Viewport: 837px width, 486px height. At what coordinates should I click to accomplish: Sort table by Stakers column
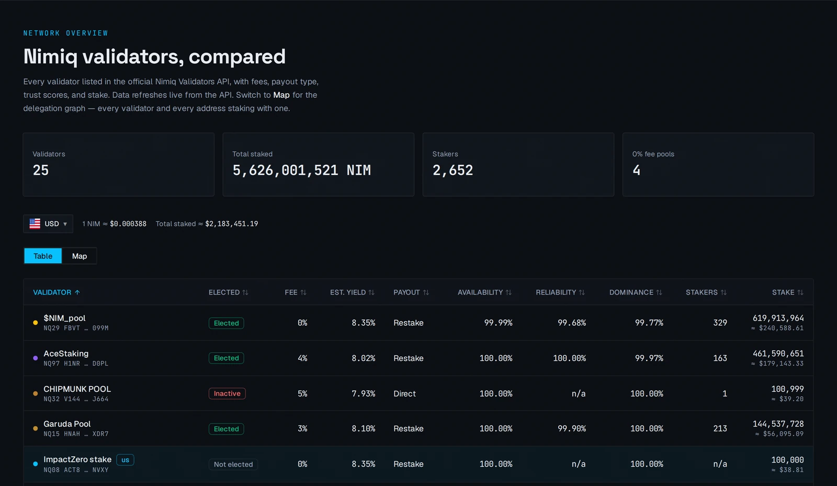click(706, 292)
